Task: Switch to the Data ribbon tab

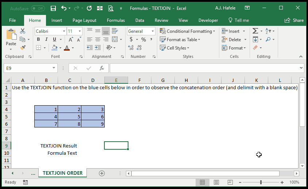Action: pyautogui.click(x=140, y=20)
